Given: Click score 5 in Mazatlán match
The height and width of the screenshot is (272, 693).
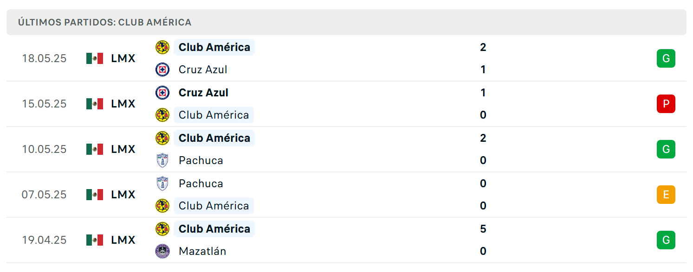Looking at the screenshot, I should tap(483, 229).
